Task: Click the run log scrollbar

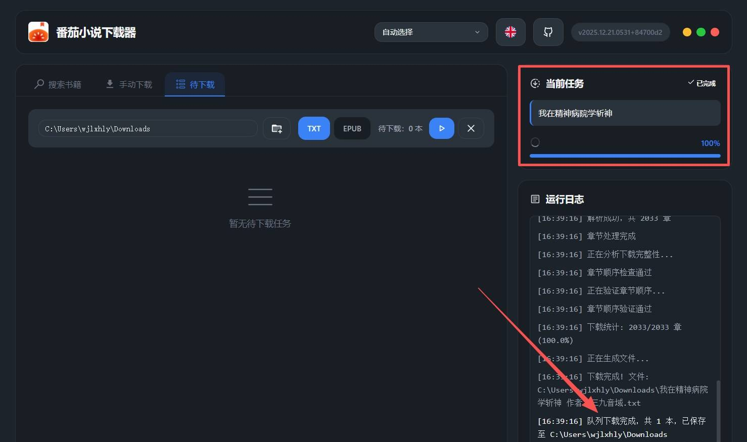Action: tap(718, 410)
